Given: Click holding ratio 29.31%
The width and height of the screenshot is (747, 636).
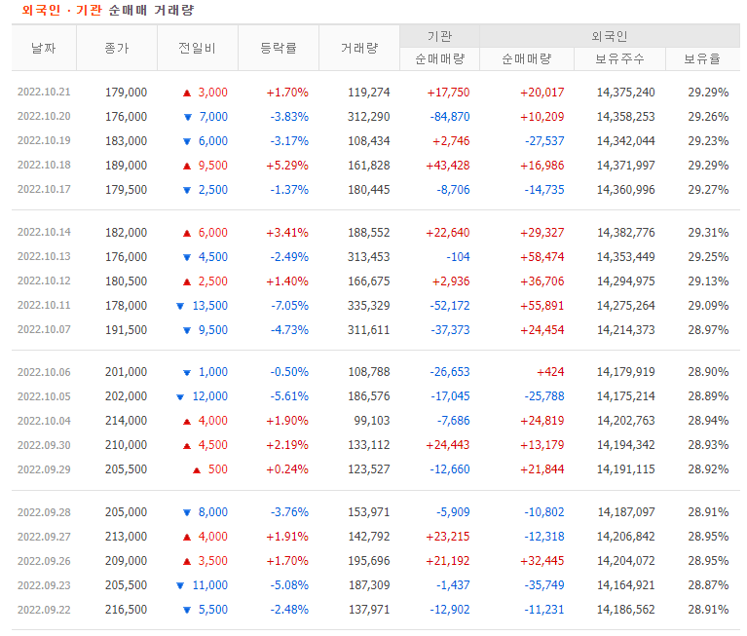Looking at the screenshot, I should pos(708,233).
